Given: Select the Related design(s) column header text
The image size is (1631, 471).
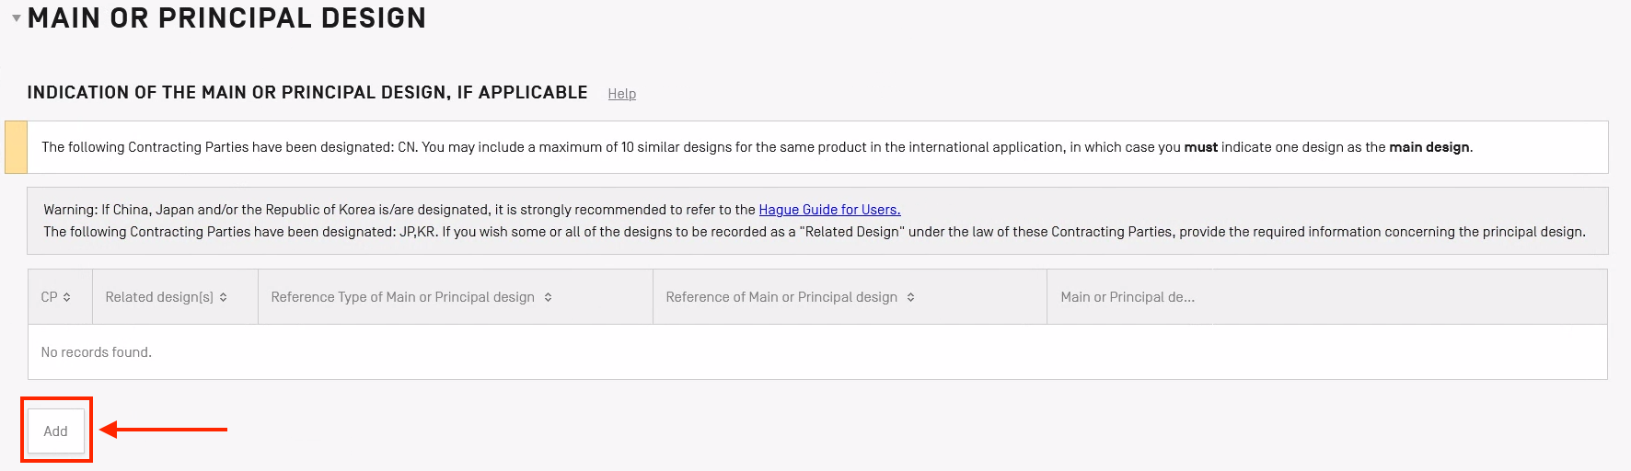Looking at the screenshot, I should click(x=159, y=297).
